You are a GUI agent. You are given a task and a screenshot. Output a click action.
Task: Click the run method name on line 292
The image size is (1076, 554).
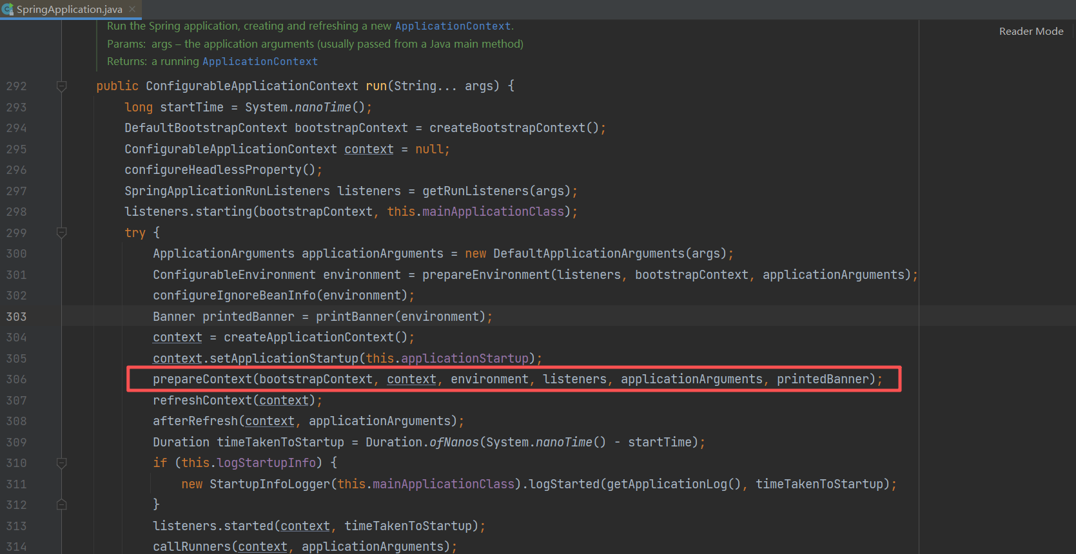tap(376, 86)
